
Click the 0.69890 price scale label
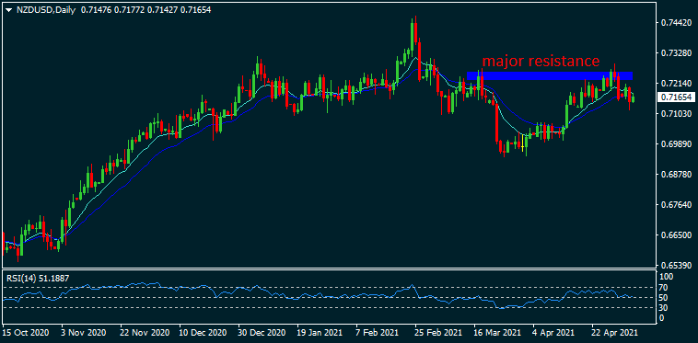tap(676, 144)
